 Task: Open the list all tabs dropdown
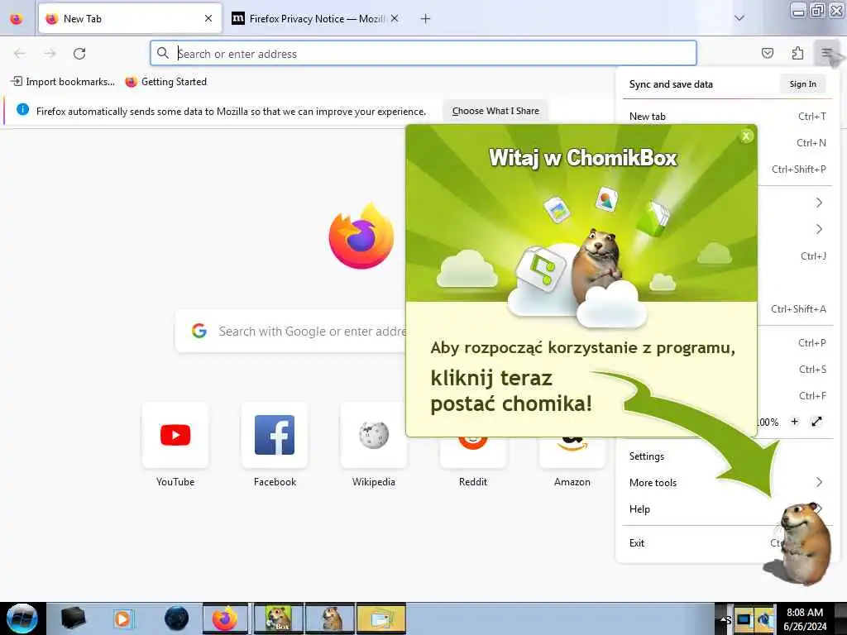point(739,19)
